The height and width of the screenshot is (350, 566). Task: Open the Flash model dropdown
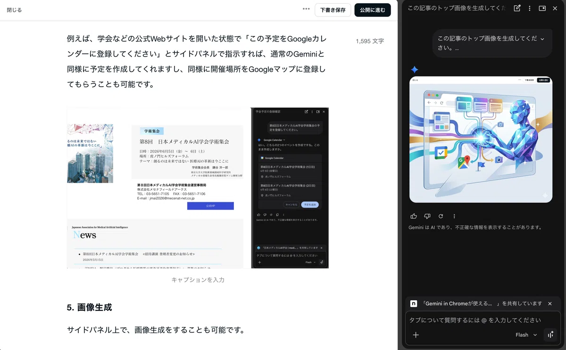coord(526,335)
